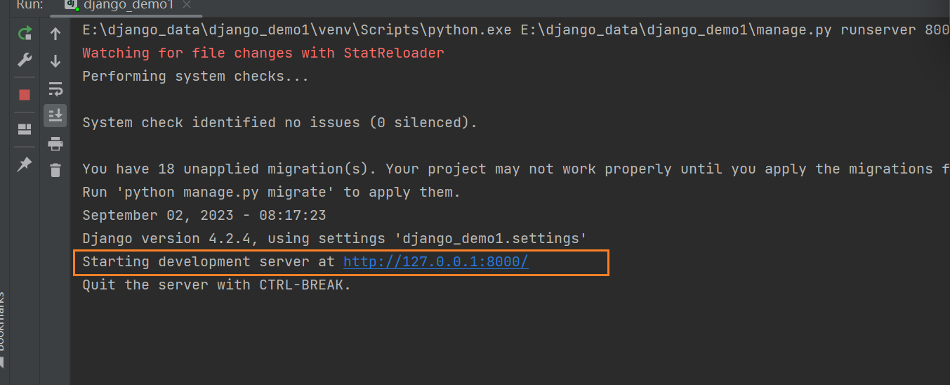Click the Django version 4.2.4 line

pos(334,239)
